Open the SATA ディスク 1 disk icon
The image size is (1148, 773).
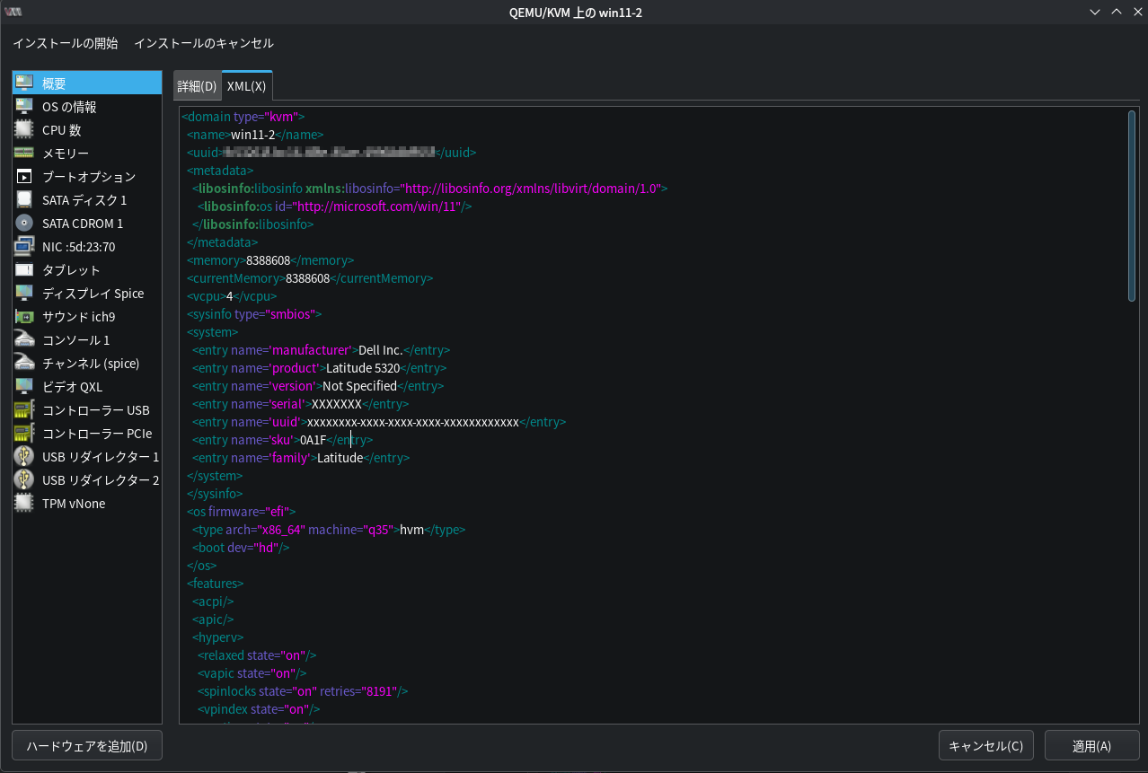pos(24,200)
